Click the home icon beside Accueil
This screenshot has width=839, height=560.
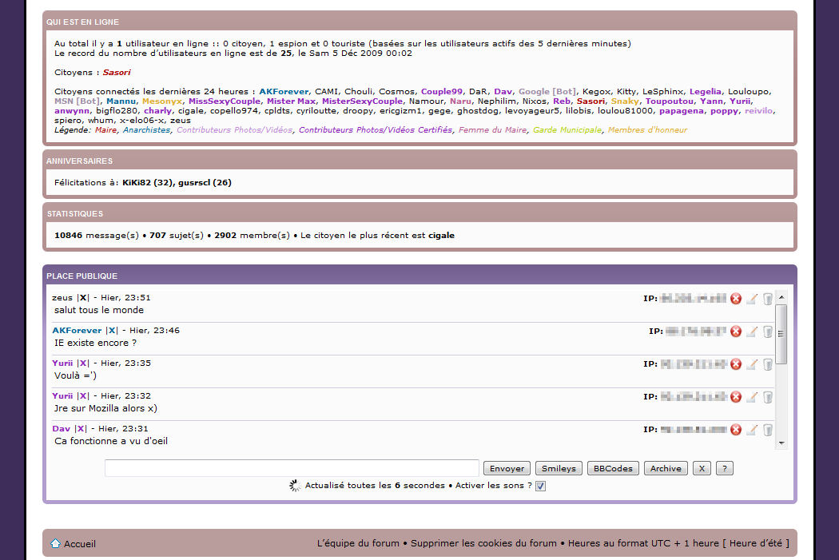coord(55,543)
